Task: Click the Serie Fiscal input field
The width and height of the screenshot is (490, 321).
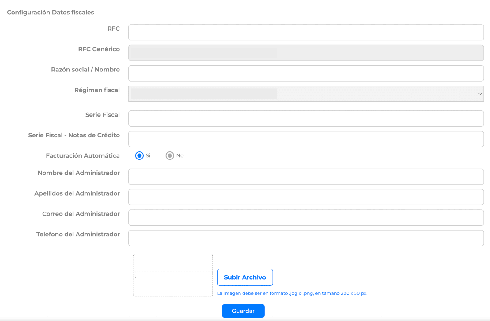Action: coord(306,119)
